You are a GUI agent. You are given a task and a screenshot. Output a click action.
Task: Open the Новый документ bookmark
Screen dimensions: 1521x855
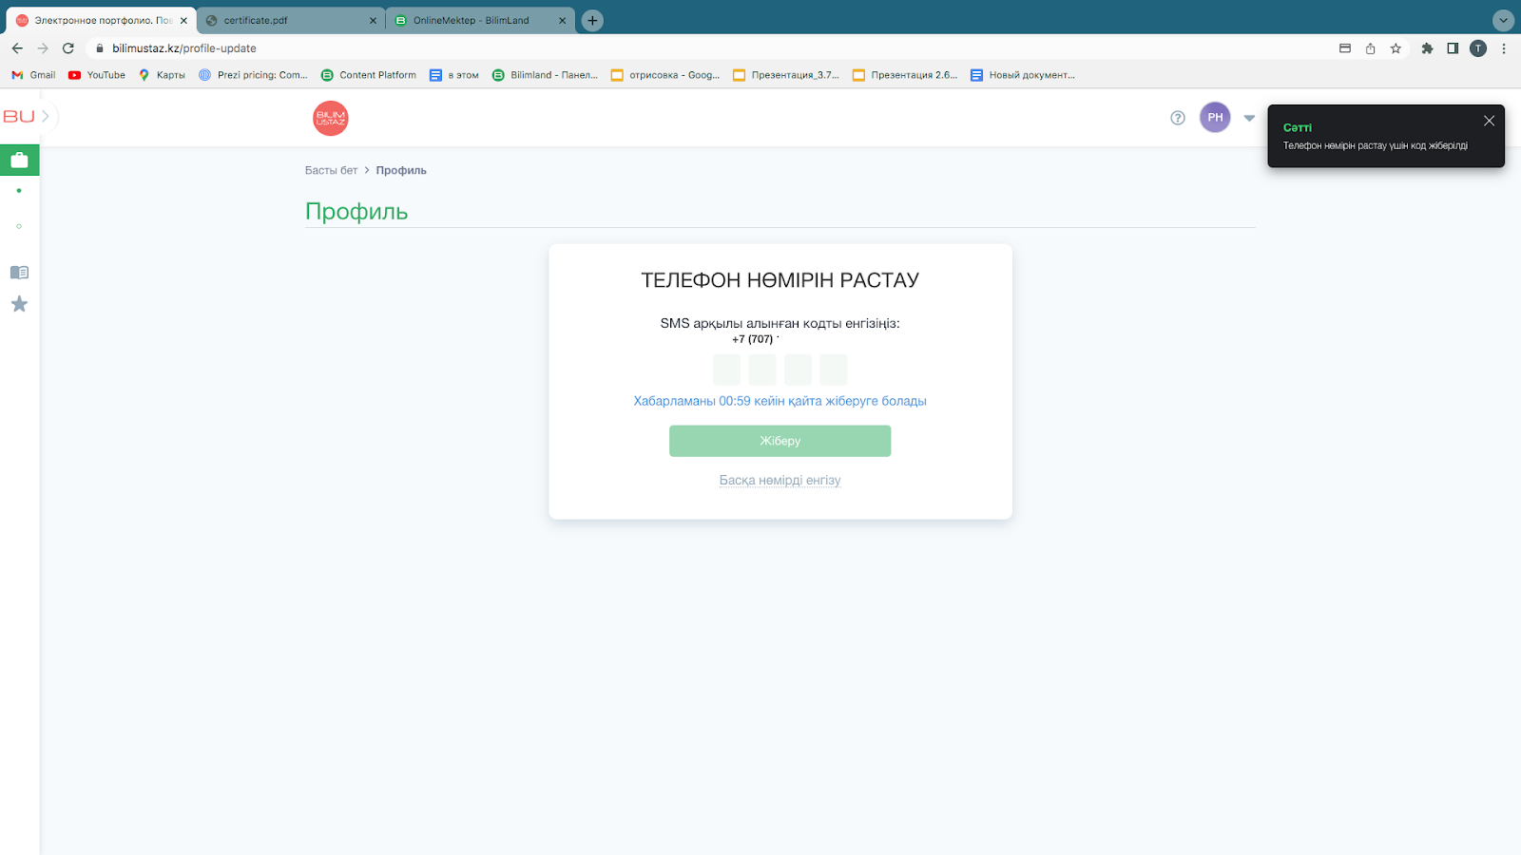click(1023, 75)
